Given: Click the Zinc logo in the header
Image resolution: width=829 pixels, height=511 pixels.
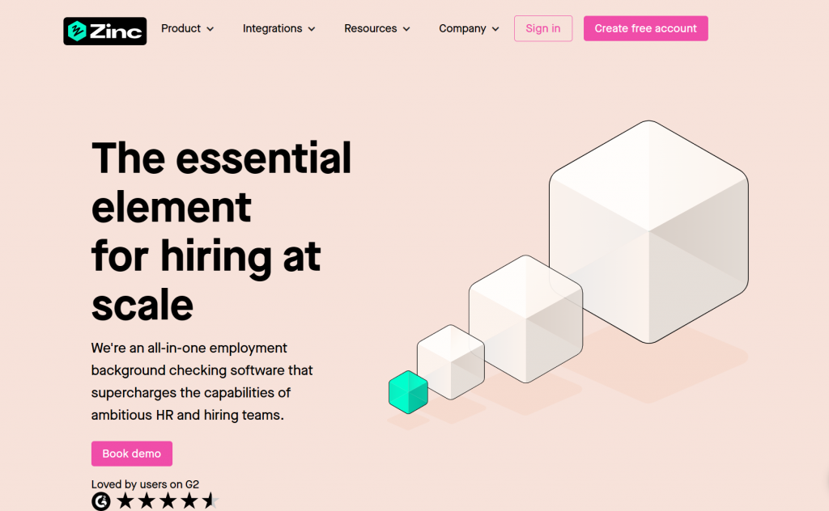Looking at the screenshot, I should click(105, 31).
